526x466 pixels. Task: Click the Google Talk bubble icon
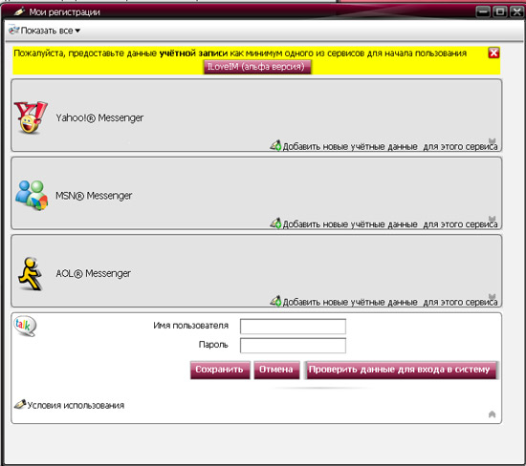[x=25, y=326]
